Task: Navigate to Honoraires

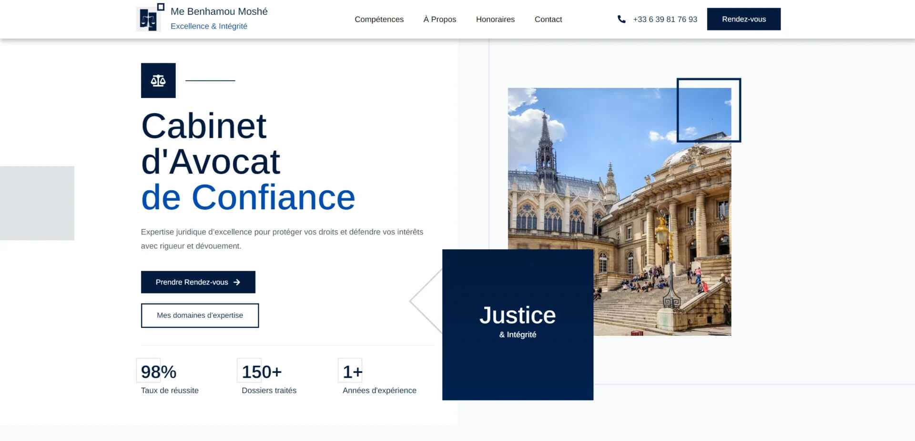Action: point(495,19)
